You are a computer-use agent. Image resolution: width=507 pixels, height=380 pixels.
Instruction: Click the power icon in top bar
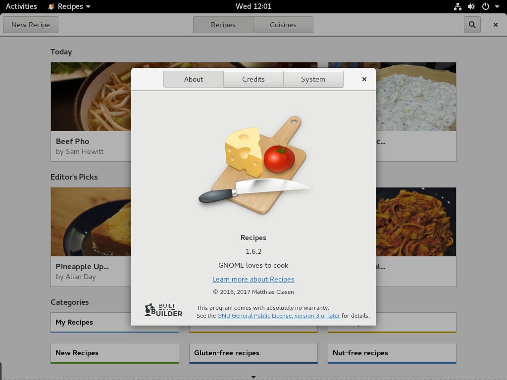485,6
